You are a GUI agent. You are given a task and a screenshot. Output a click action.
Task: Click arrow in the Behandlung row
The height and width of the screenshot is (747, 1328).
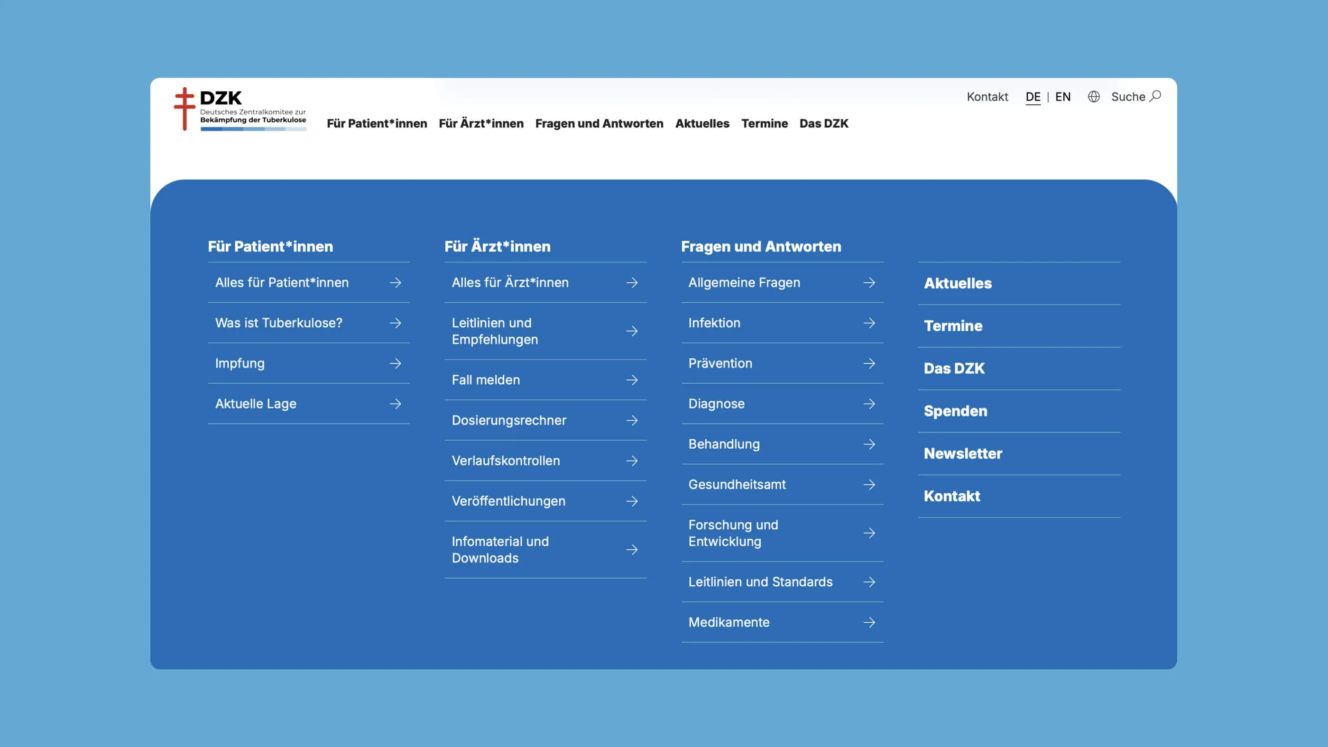(869, 444)
